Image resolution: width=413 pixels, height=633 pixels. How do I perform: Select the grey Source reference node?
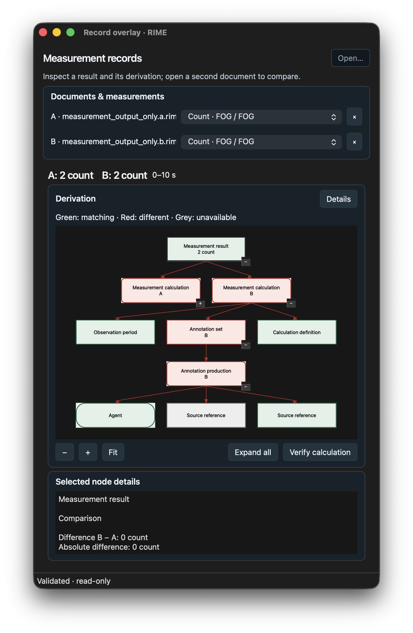[206, 415]
